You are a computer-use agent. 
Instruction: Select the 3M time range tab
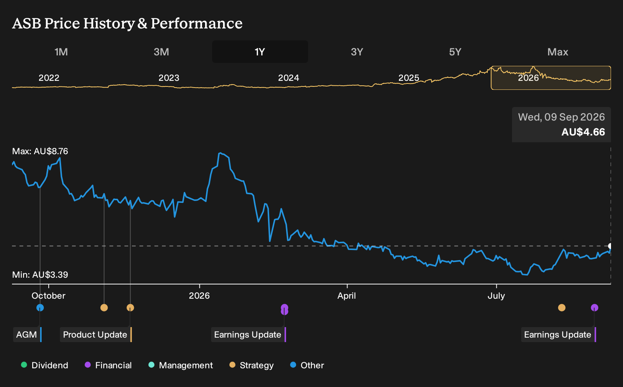click(161, 52)
